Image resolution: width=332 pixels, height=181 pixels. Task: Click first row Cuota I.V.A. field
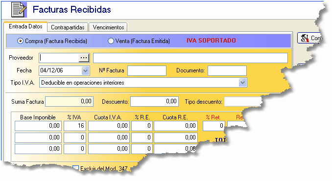tap(109, 126)
